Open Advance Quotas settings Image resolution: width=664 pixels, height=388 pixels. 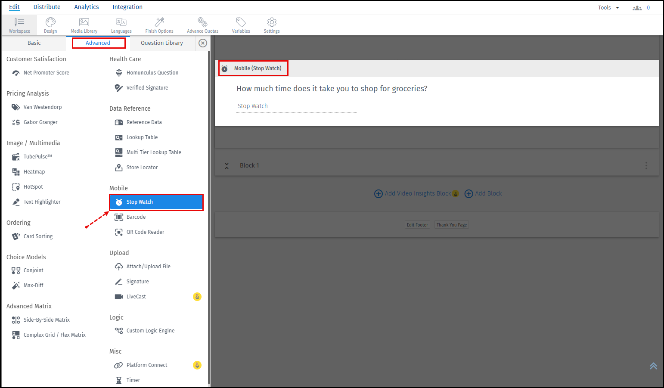pos(202,25)
